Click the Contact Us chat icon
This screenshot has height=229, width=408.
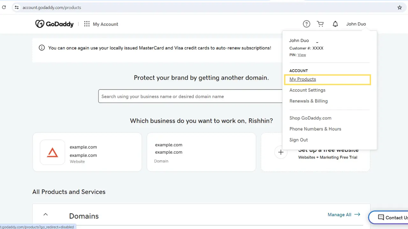(x=381, y=218)
